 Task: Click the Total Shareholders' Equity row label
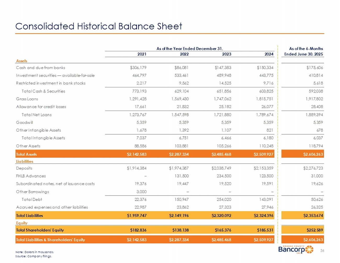click(x=40, y=230)
